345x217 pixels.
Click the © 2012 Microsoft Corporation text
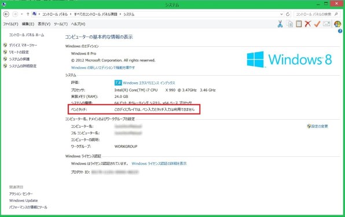113,60
